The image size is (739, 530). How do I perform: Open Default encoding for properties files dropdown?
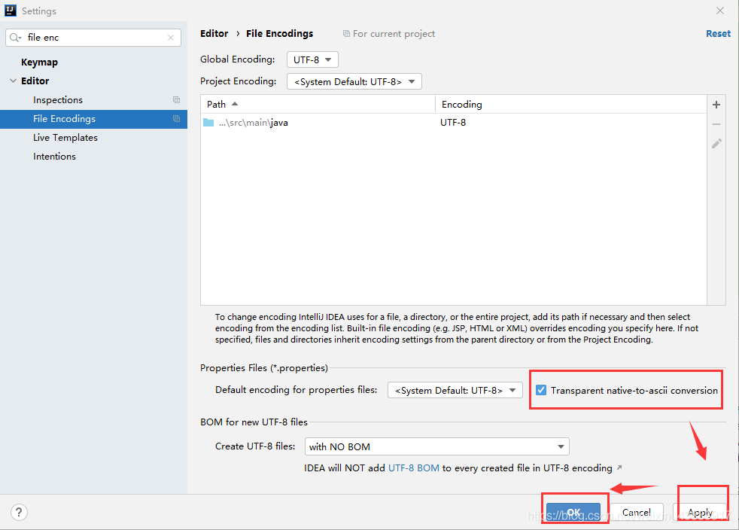[455, 390]
